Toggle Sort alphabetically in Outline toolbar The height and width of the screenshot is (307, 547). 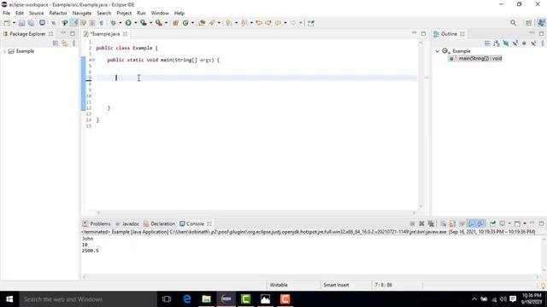497,43
